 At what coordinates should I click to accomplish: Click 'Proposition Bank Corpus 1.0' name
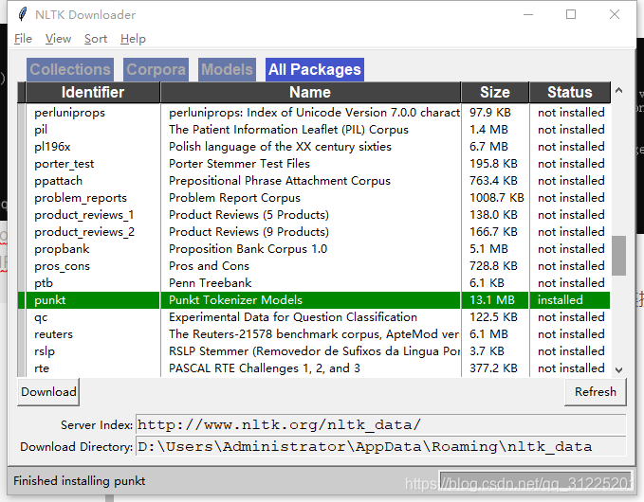[248, 249]
